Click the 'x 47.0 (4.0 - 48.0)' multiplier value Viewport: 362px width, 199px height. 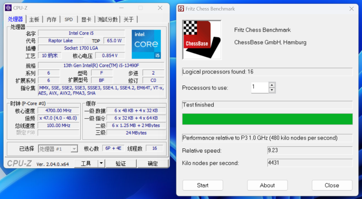point(59,118)
